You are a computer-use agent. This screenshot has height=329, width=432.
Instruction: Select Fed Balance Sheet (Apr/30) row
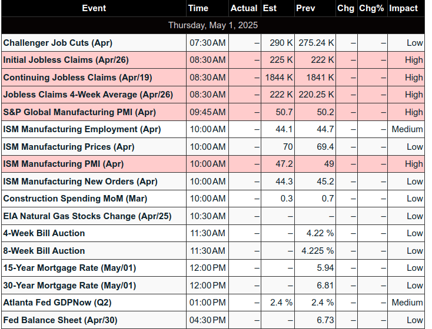[212, 320]
